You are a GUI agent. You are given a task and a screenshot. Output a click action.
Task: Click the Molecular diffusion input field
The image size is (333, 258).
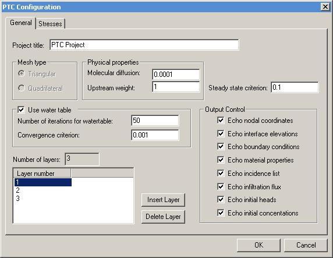tap(176, 74)
